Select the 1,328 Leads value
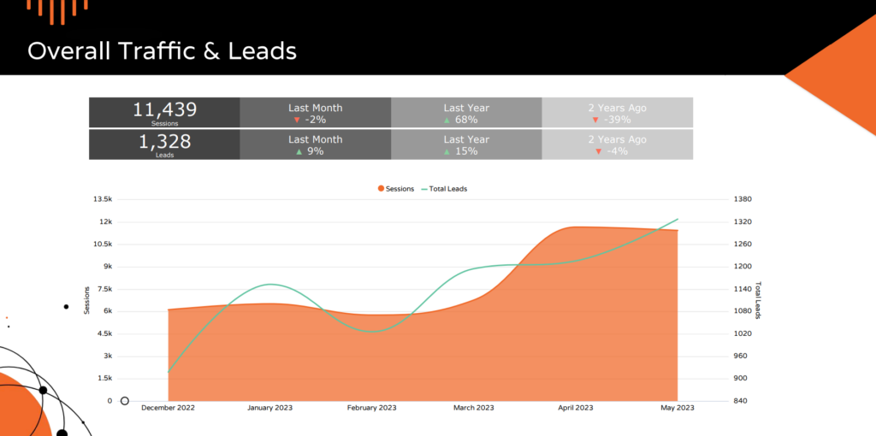876x436 pixels. 164,142
